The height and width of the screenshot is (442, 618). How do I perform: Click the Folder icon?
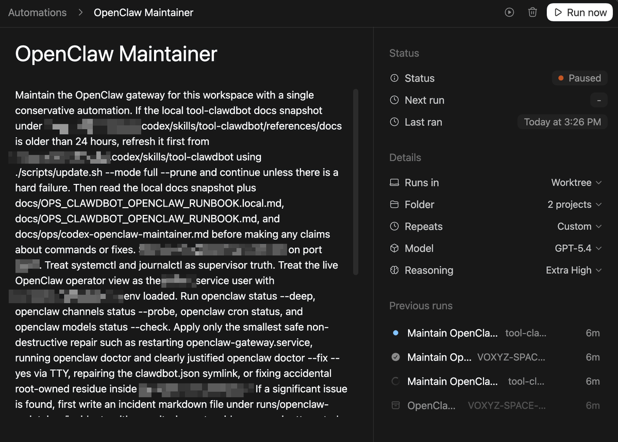click(394, 205)
